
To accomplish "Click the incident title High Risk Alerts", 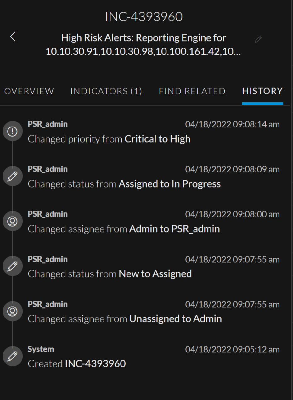I will pyautogui.click(x=144, y=44).
